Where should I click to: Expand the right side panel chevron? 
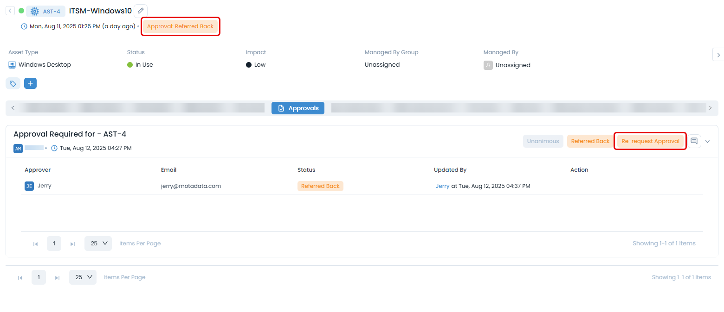[x=718, y=54]
